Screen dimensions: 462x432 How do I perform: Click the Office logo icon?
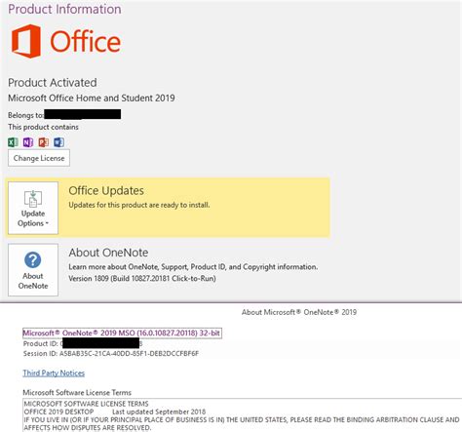click(26, 41)
